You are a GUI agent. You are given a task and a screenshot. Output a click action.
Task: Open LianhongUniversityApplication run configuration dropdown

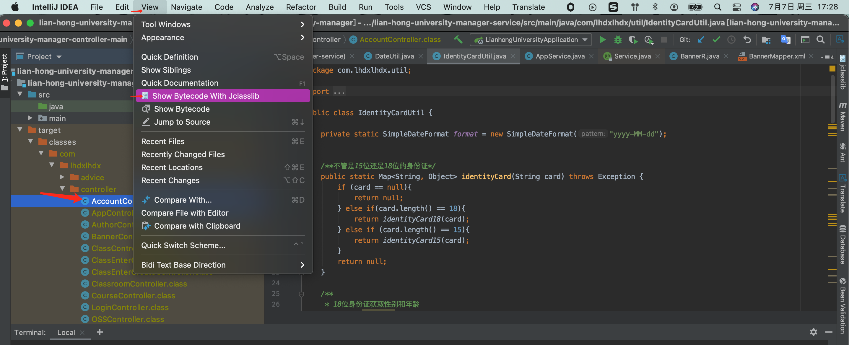(x=531, y=40)
